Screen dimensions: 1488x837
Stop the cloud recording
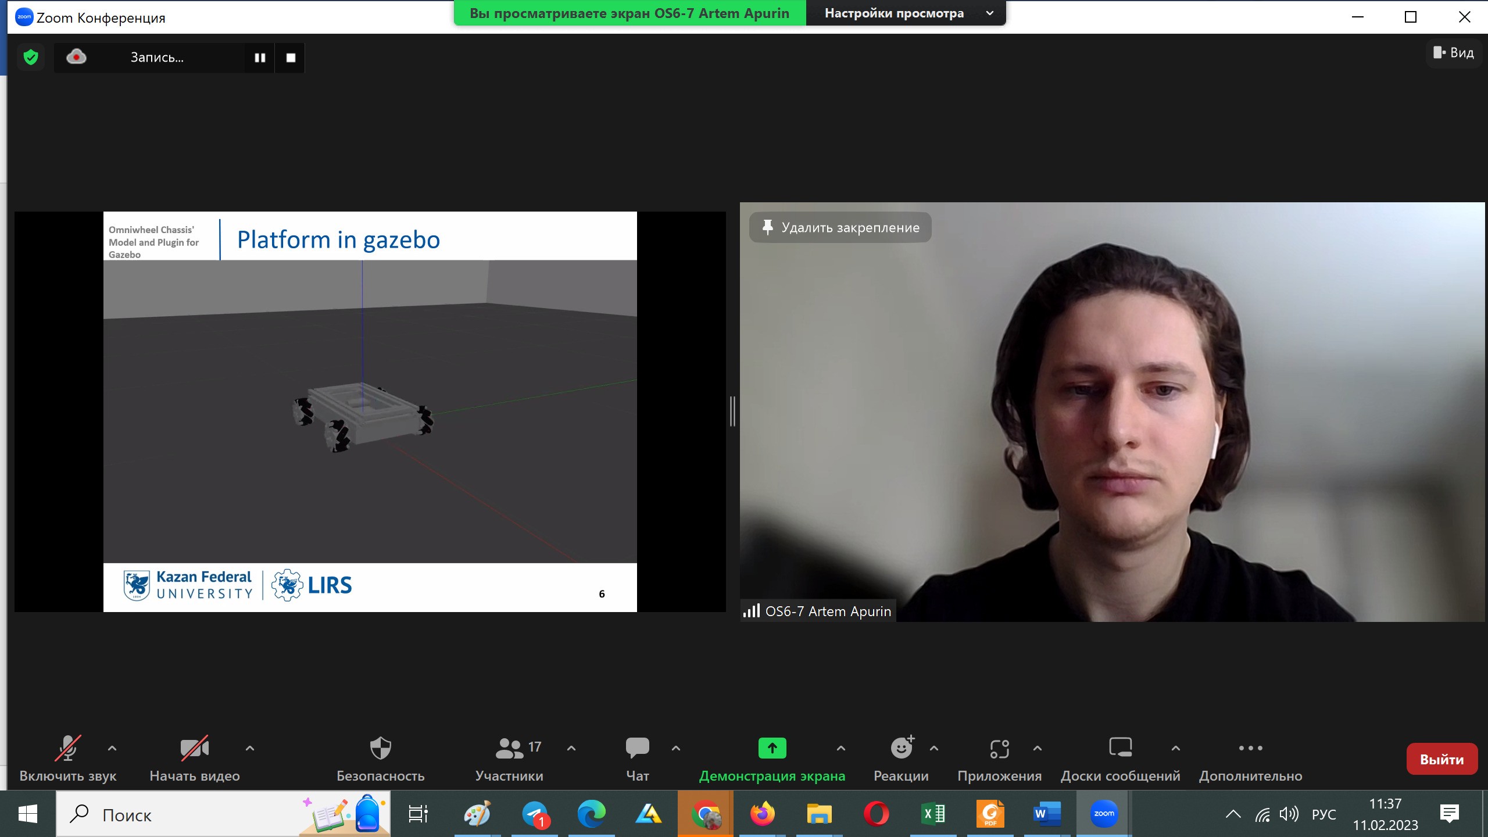point(291,58)
